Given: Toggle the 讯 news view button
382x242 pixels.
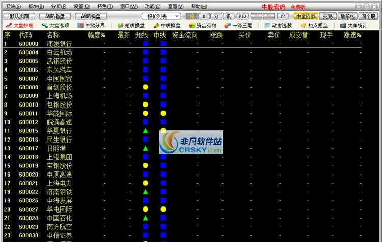Looking at the screenshot, I should 229,16.
